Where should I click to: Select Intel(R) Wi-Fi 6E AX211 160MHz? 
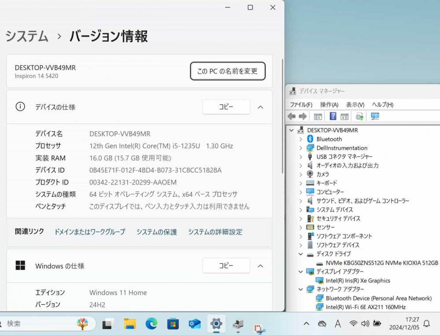click(365, 307)
